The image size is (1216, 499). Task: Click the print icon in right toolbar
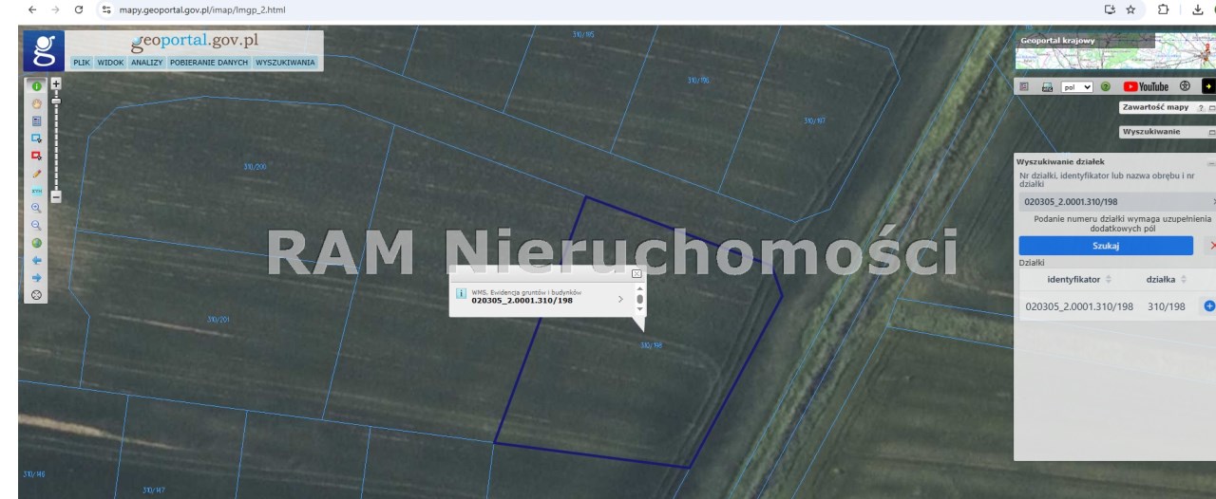[1047, 86]
